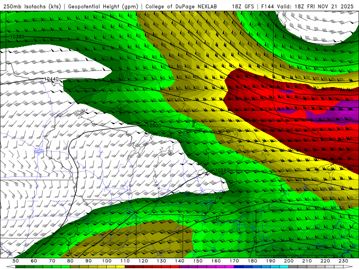
Task: Click the 200 value on the color scale
Action: tap(289, 261)
